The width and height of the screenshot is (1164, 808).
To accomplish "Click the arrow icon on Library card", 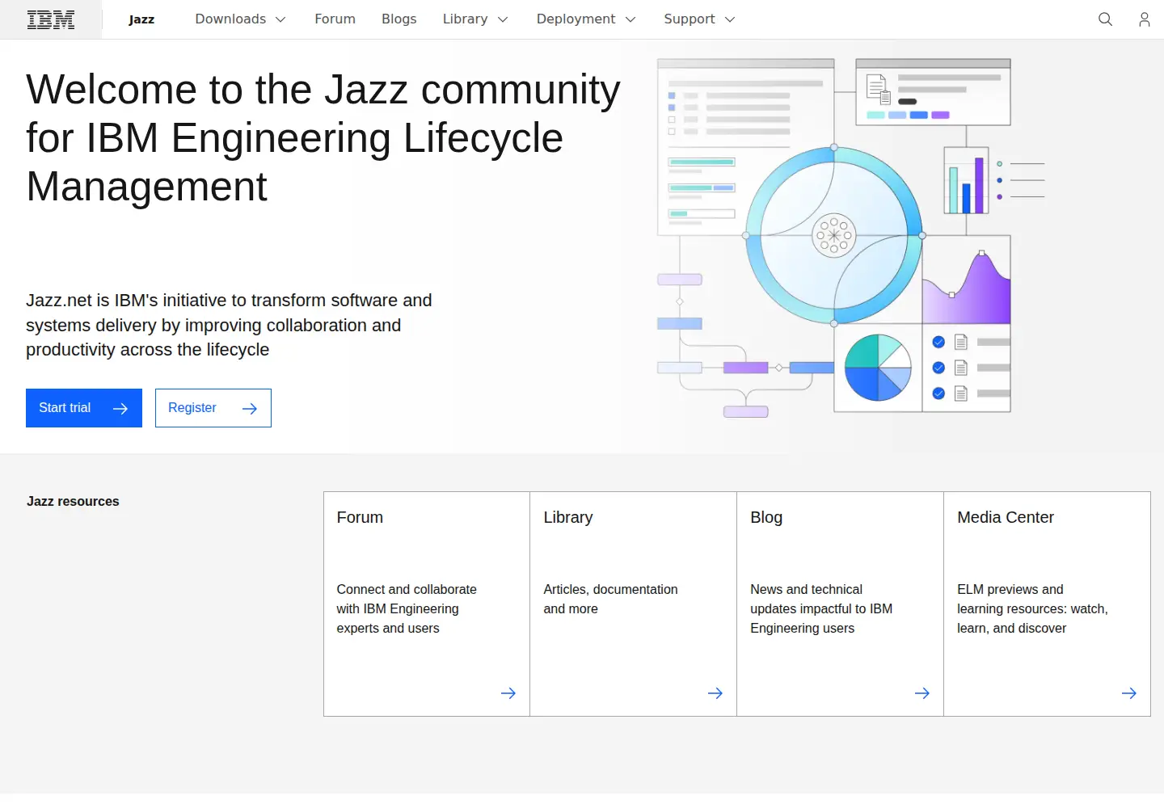I will [715, 693].
